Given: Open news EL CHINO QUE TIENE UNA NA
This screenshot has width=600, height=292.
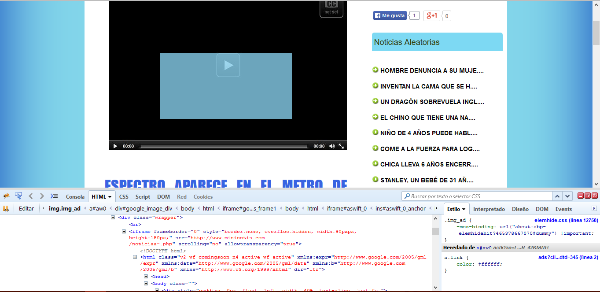Looking at the screenshot, I should pyautogui.click(x=427, y=118).
